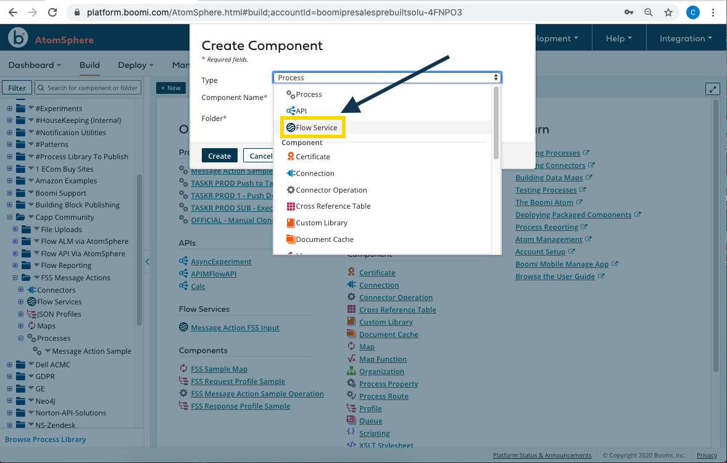Reload the browser page

click(x=52, y=12)
